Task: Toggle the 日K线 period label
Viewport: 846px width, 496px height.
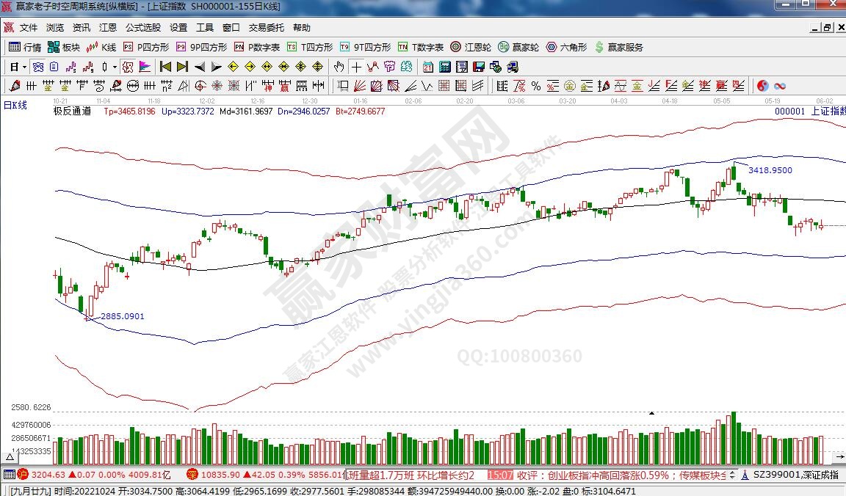Action: pos(15,106)
